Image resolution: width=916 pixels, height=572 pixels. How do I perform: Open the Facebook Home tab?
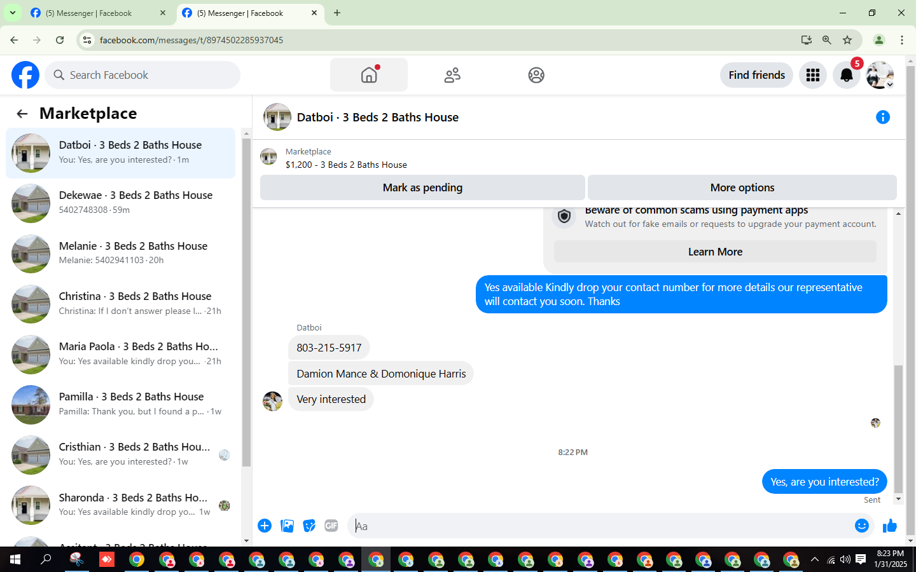tap(369, 75)
